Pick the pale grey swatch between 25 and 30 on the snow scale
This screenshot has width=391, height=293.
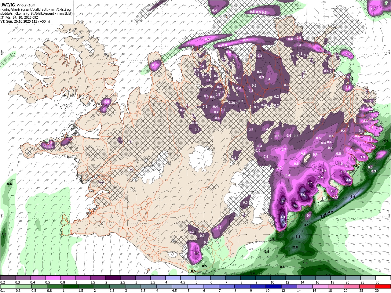(368, 278)
